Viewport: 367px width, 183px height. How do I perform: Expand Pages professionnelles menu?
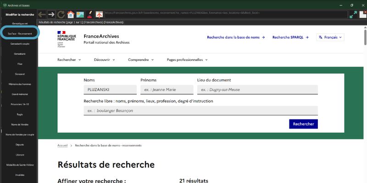(x=187, y=60)
